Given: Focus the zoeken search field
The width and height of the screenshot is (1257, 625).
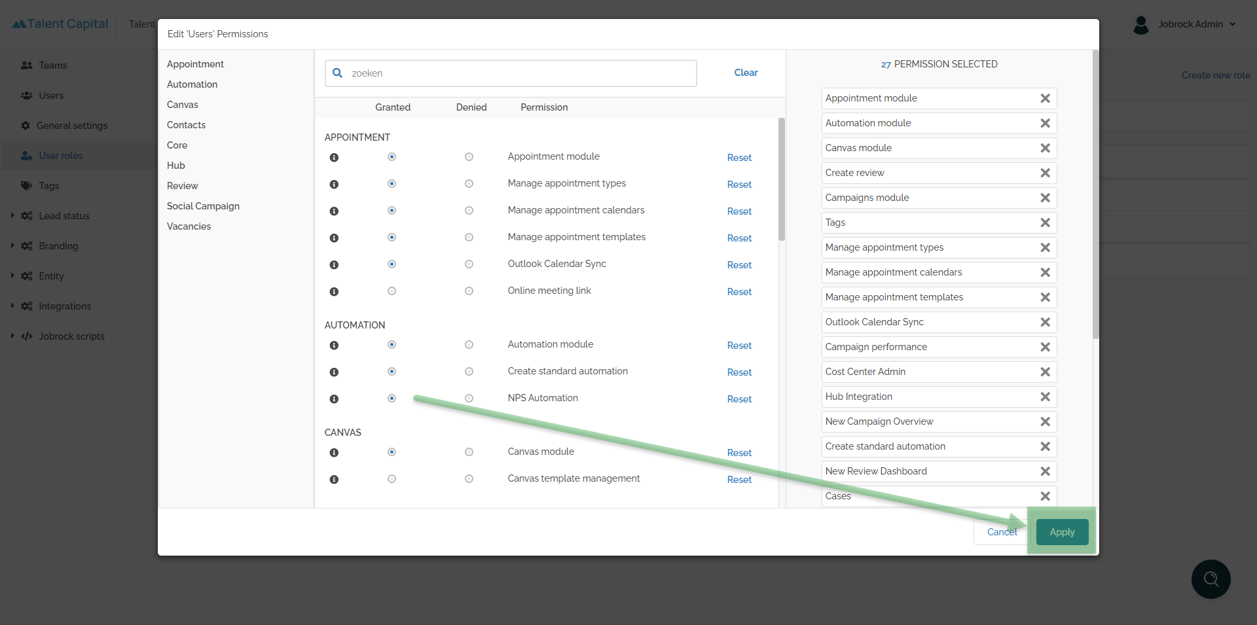Looking at the screenshot, I should (511, 73).
